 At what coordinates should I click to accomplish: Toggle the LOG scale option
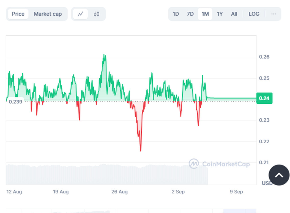(x=254, y=14)
